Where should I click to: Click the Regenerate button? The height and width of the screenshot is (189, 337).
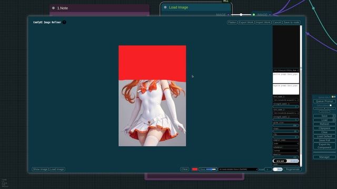pos(293,169)
